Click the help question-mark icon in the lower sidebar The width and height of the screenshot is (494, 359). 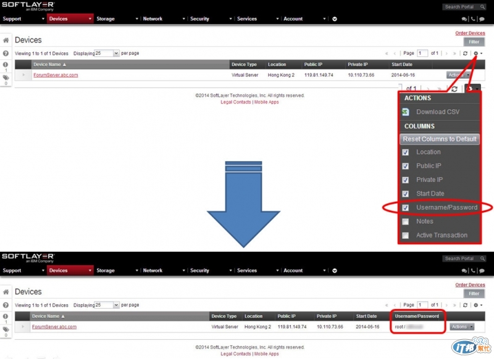6,305
